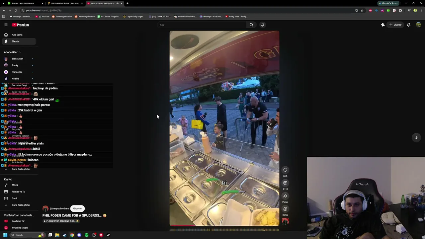Screen dimensions: 425x239
Task: Open Remix option for the Short
Action: pyautogui.click(x=285, y=209)
